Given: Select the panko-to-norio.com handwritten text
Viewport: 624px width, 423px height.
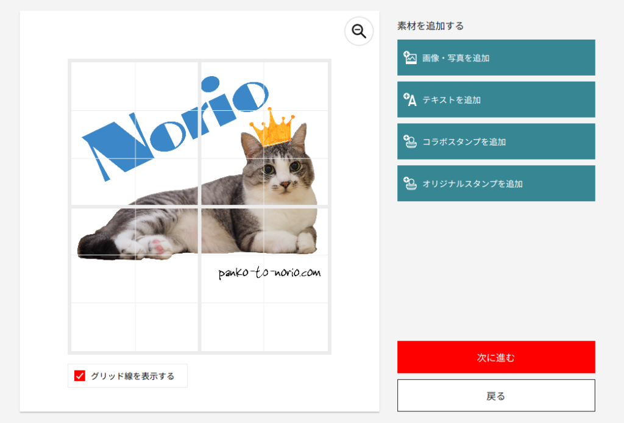Looking at the screenshot, I should click(x=269, y=272).
